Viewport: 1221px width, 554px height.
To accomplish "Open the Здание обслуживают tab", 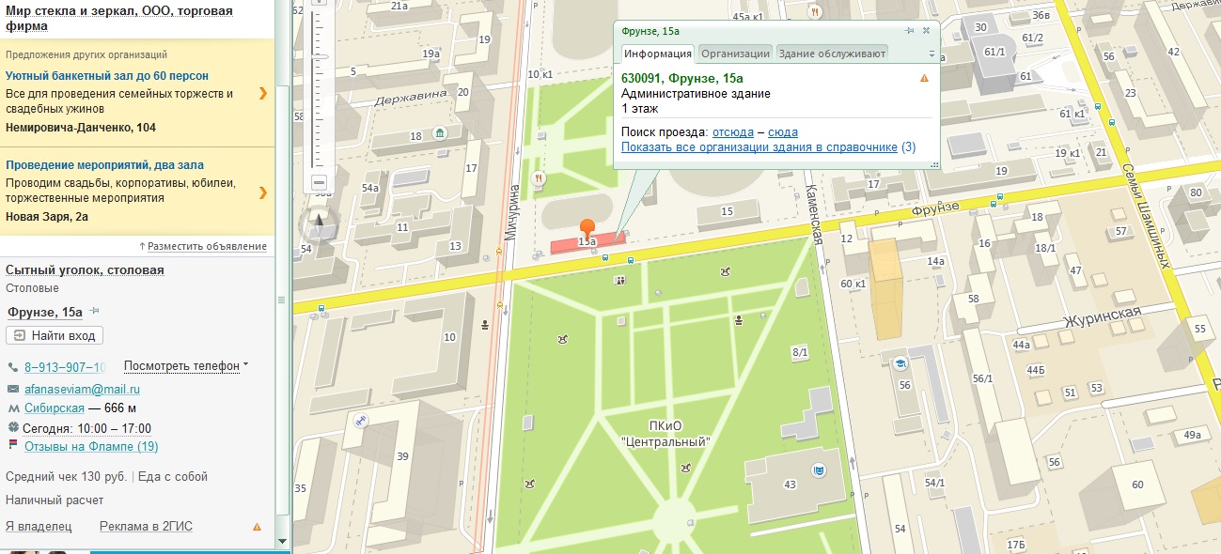I will pyautogui.click(x=832, y=54).
